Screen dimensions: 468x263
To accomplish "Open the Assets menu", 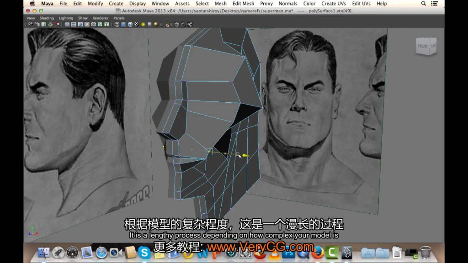I will click(182, 4).
